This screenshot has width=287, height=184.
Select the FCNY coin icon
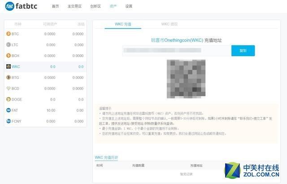pos(9,121)
